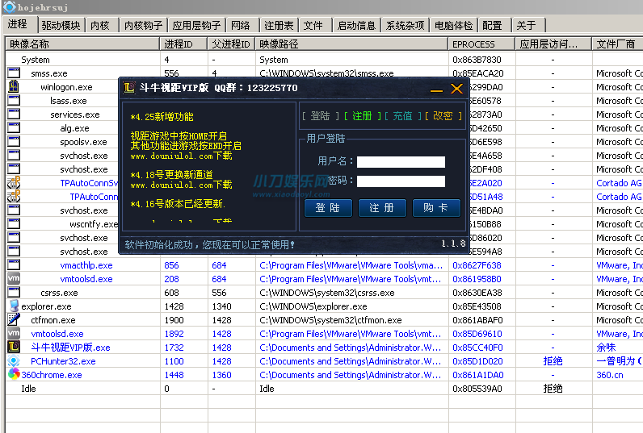Focus the 密码 input field
The image size is (643, 433).
[401, 181]
